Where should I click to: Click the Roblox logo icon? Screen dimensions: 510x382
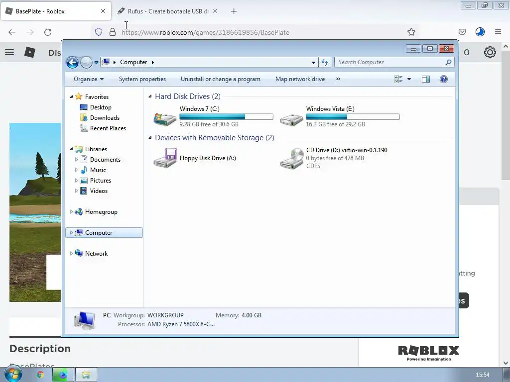30,52
